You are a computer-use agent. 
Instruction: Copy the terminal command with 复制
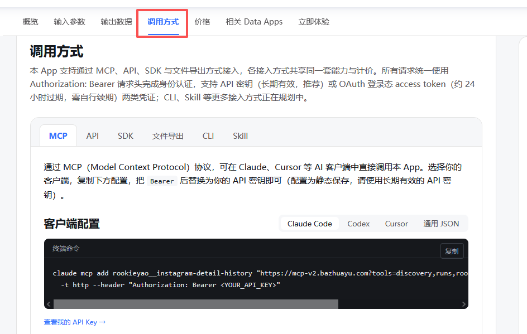452,251
